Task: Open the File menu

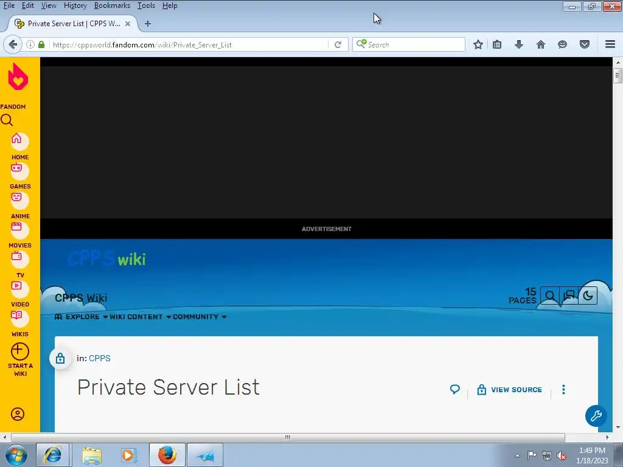Action: tap(9, 5)
